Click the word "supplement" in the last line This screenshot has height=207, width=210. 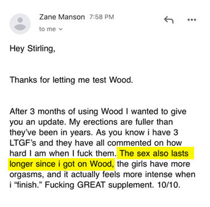click(131, 185)
